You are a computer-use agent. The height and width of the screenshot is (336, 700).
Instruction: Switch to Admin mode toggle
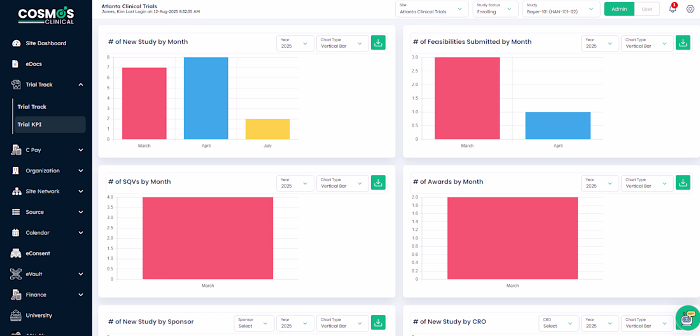coord(619,9)
